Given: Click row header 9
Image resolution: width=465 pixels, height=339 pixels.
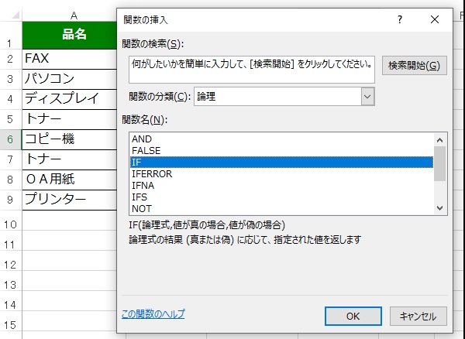Looking at the screenshot, I should tap(11, 200).
